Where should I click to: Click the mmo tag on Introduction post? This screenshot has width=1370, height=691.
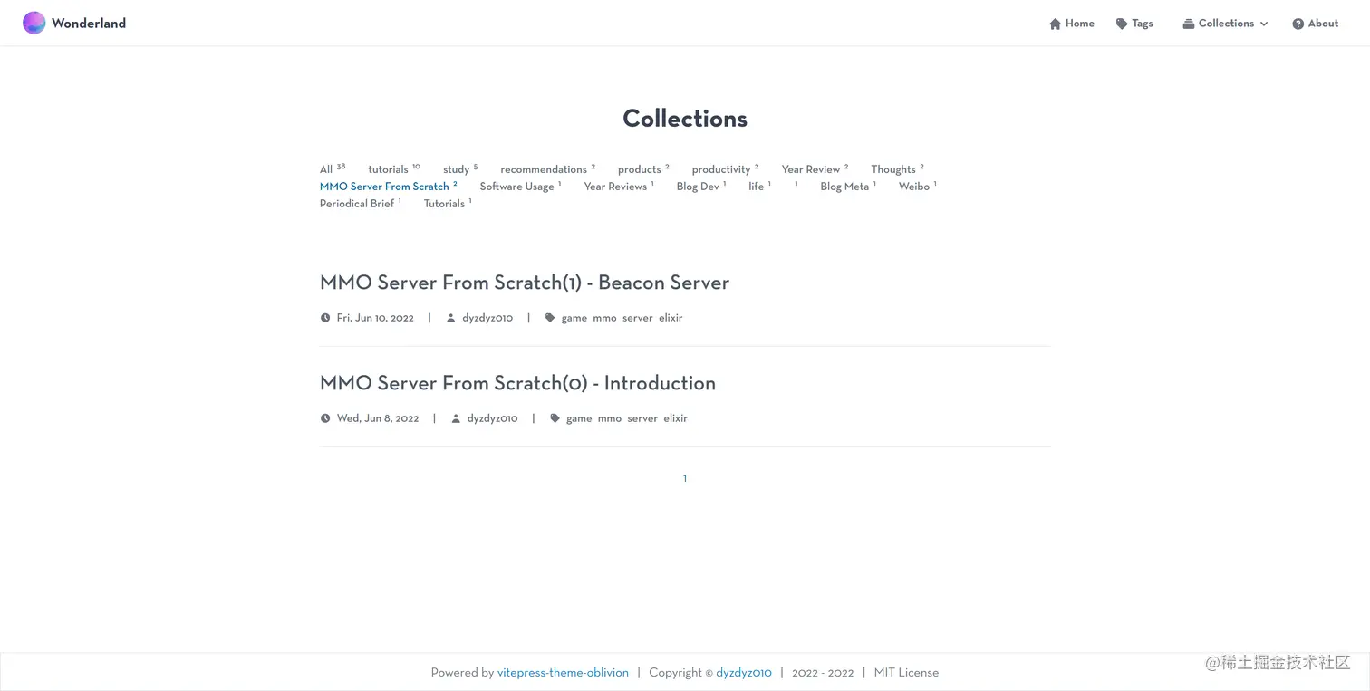(610, 418)
